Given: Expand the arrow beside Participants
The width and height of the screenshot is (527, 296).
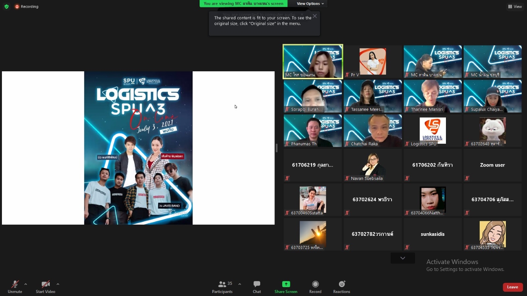Looking at the screenshot, I should [x=240, y=284].
